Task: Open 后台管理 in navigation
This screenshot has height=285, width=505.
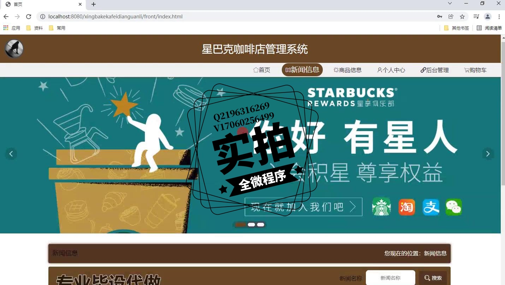Action: [x=435, y=70]
